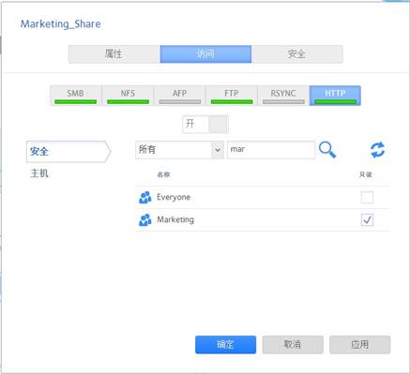This screenshot has width=410, height=374.
Task: Select the AFP protocol tab
Action: click(179, 96)
